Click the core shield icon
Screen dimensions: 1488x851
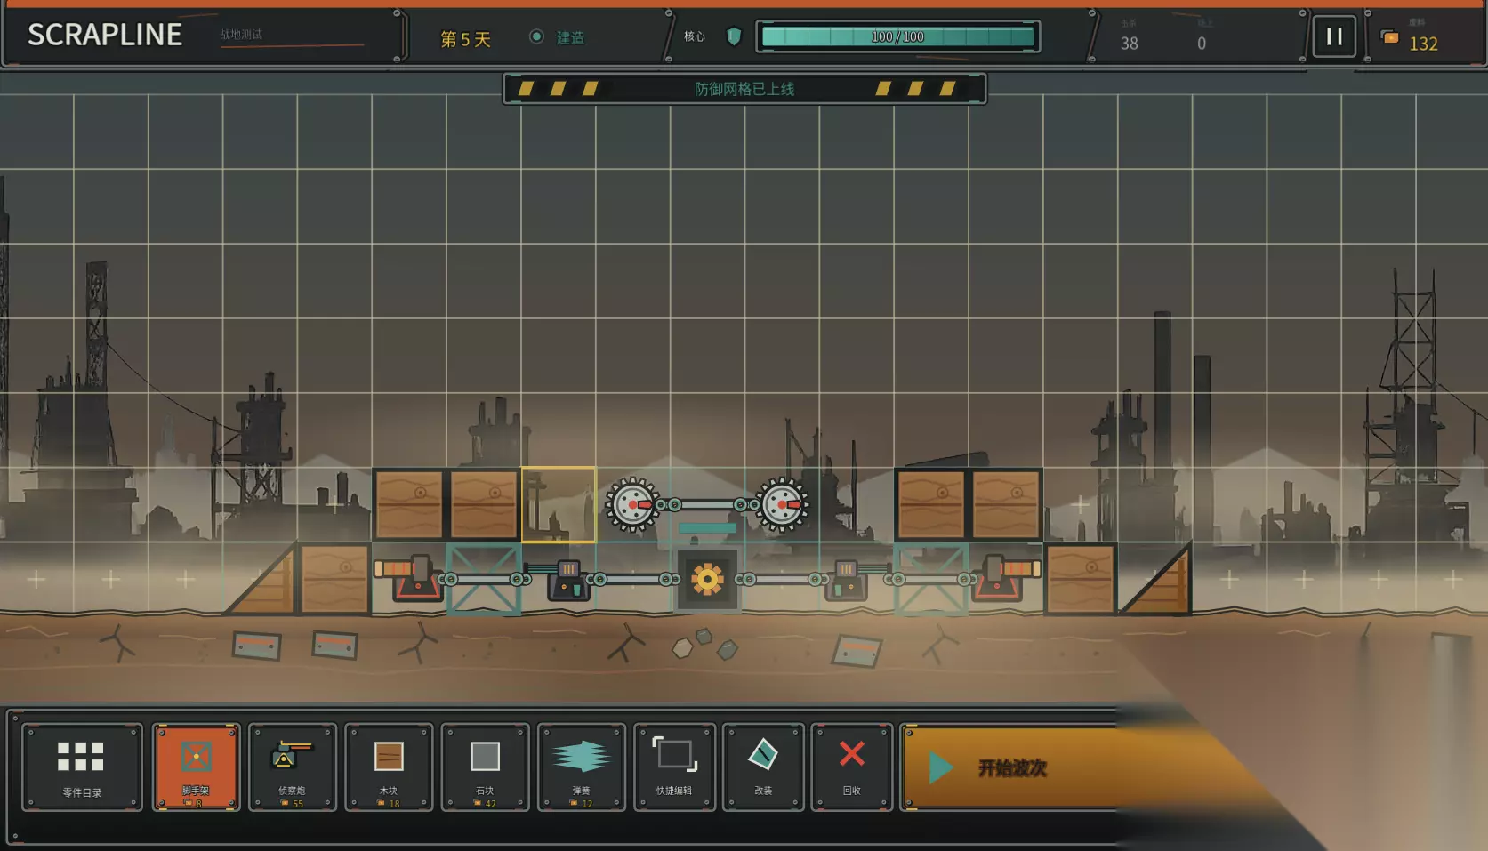click(x=734, y=36)
